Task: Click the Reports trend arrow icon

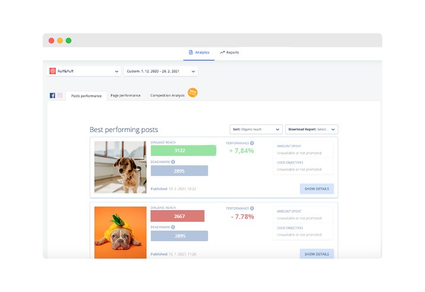Action: pyautogui.click(x=222, y=52)
